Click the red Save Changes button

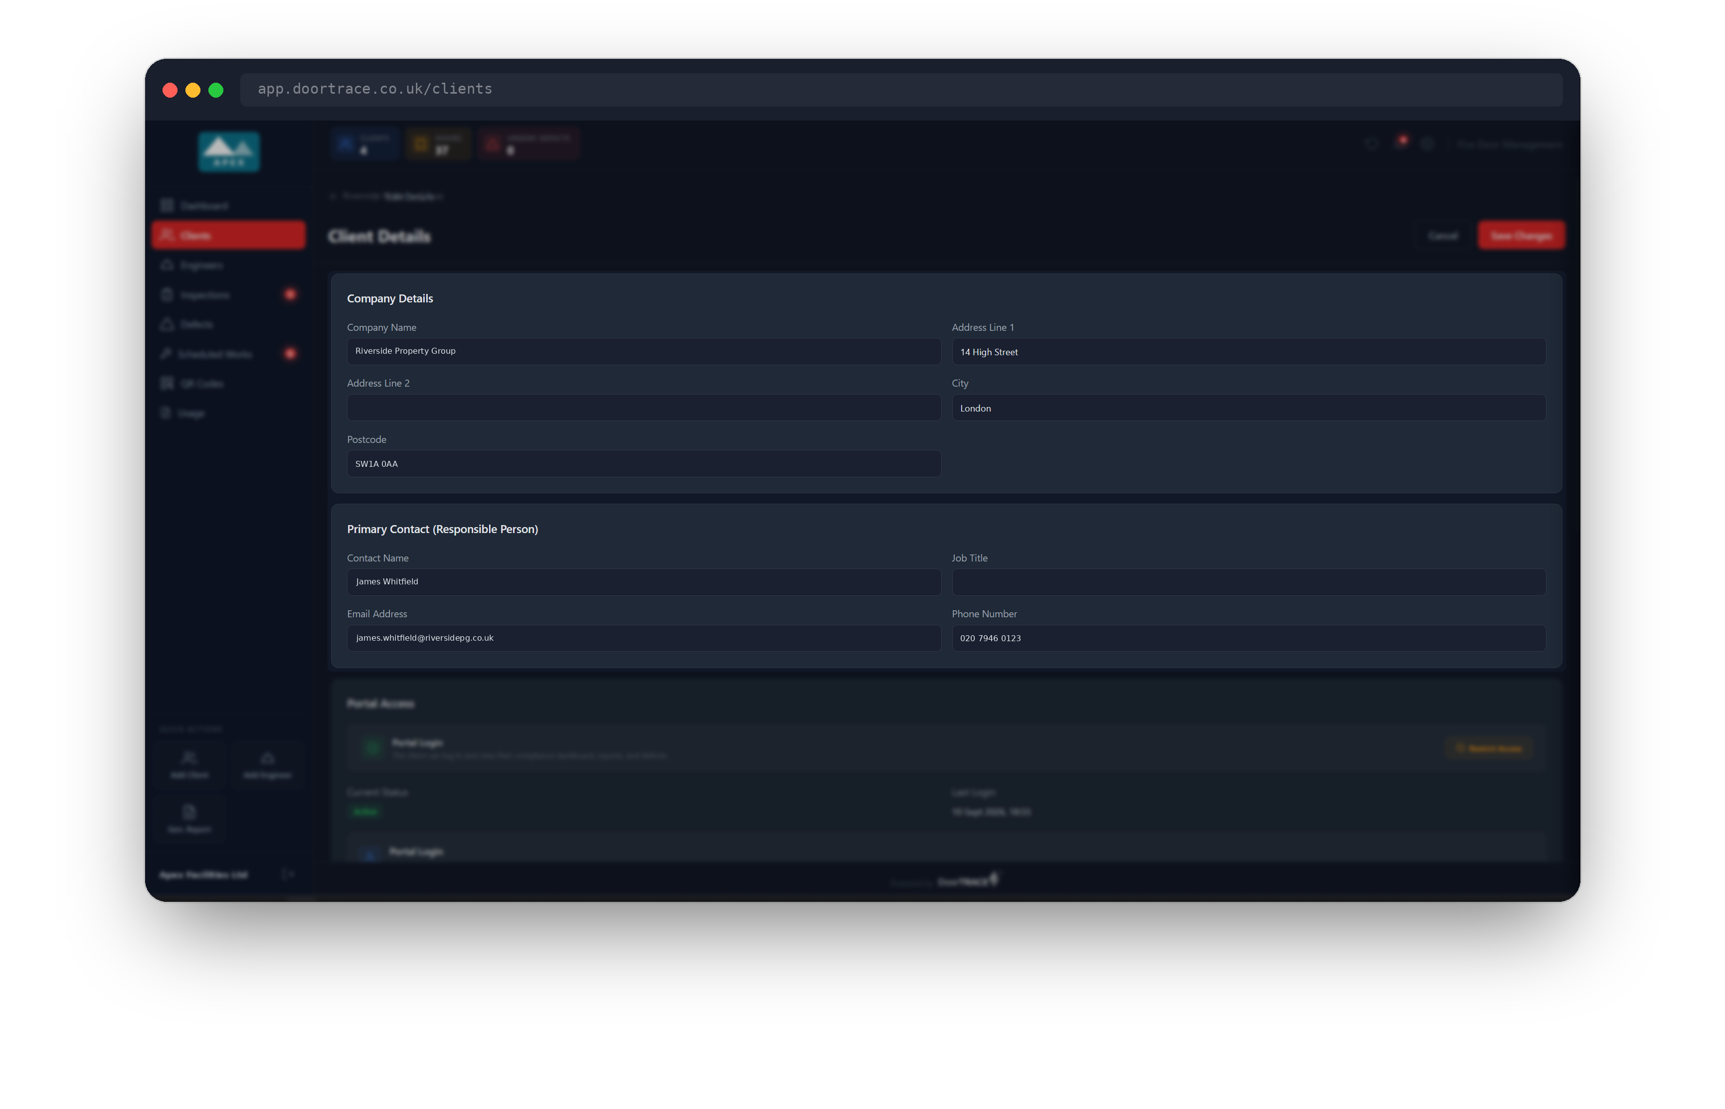pyautogui.click(x=1521, y=236)
